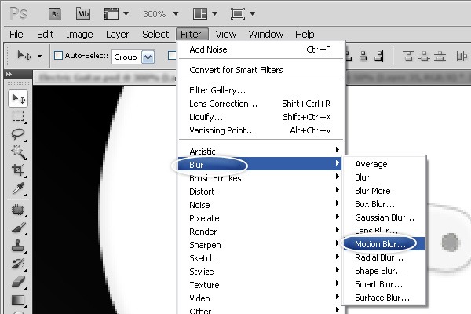This screenshot has width=471, height=314.
Task: Choose Radial Blur in the submenu
Action: [x=385, y=257]
